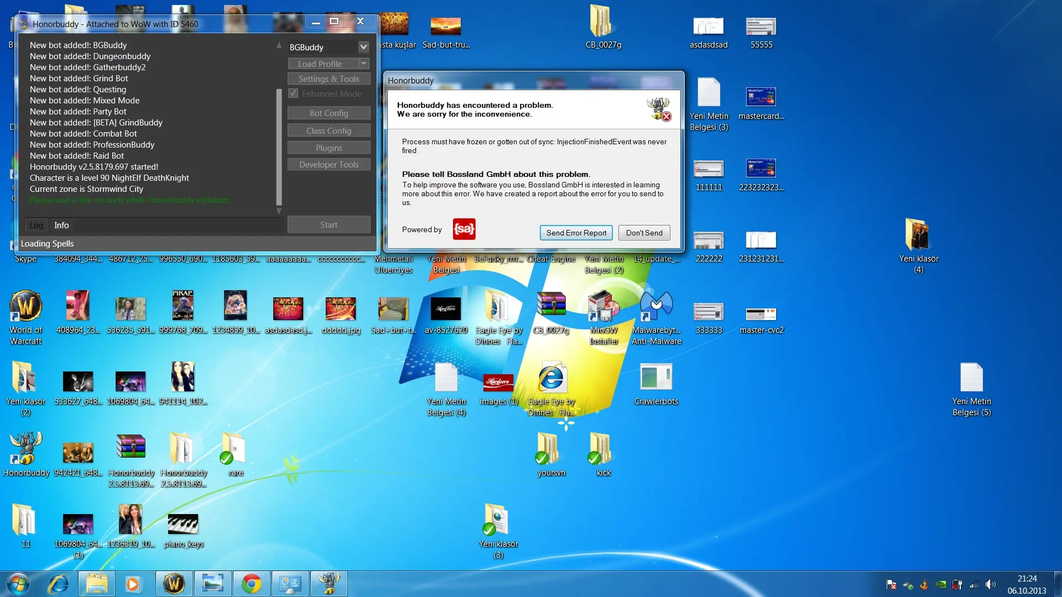Open the Cheat Engine desktop icon

[551, 259]
